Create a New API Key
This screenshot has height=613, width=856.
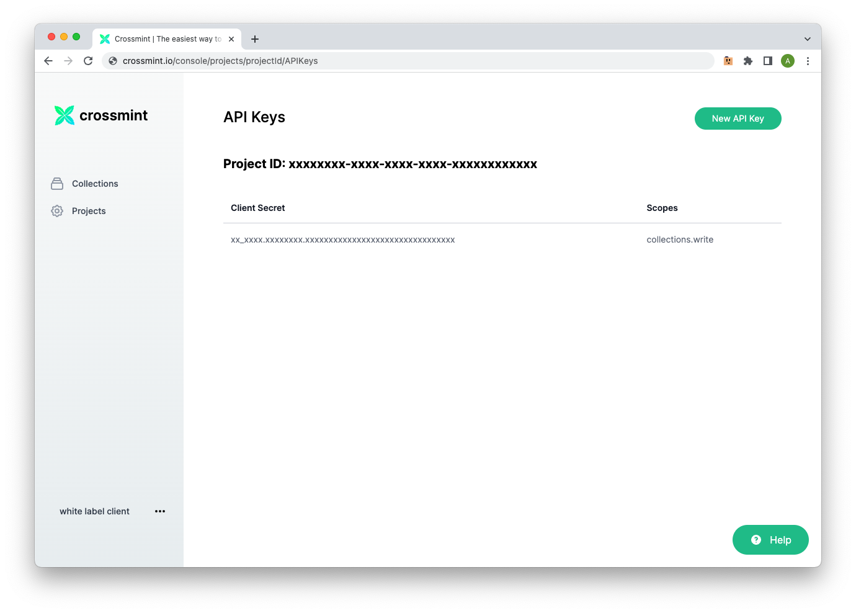coord(738,119)
